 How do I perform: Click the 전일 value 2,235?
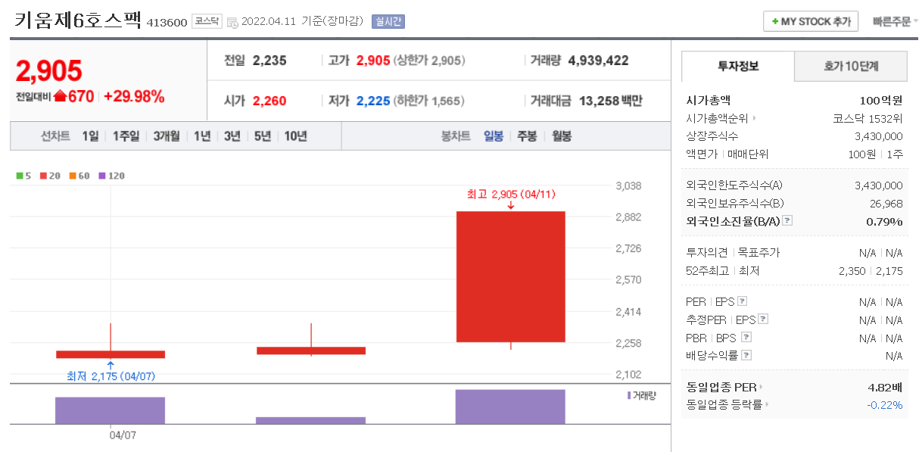click(269, 61)
